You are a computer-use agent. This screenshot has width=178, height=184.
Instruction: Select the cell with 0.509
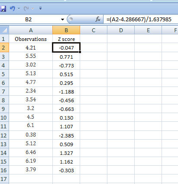tap(66, 144)
